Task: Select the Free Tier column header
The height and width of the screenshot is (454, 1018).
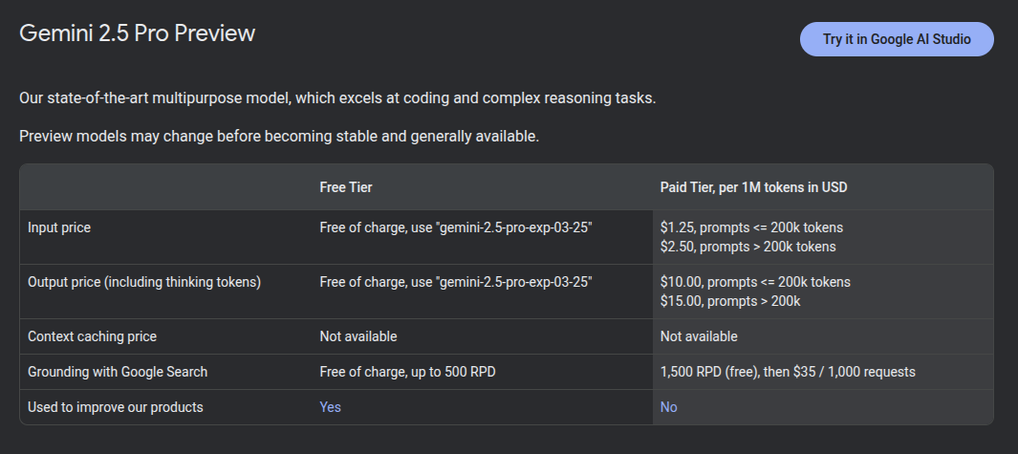Action: [x=346, y=187]
